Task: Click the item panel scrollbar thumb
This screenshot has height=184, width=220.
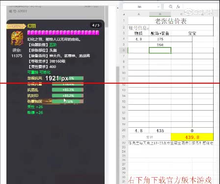Action: pos(107,17)
